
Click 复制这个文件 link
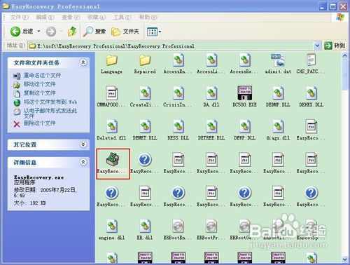point(39,93)
